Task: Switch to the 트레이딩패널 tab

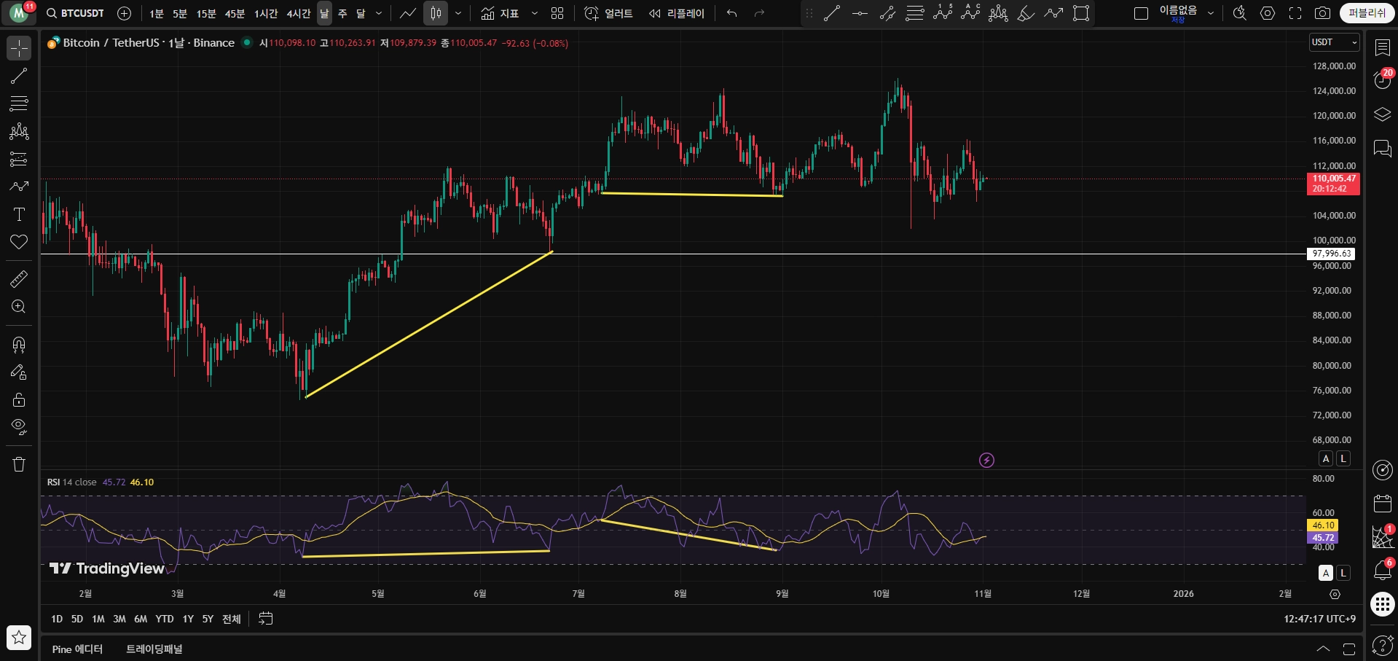Action: pos(154,649)
